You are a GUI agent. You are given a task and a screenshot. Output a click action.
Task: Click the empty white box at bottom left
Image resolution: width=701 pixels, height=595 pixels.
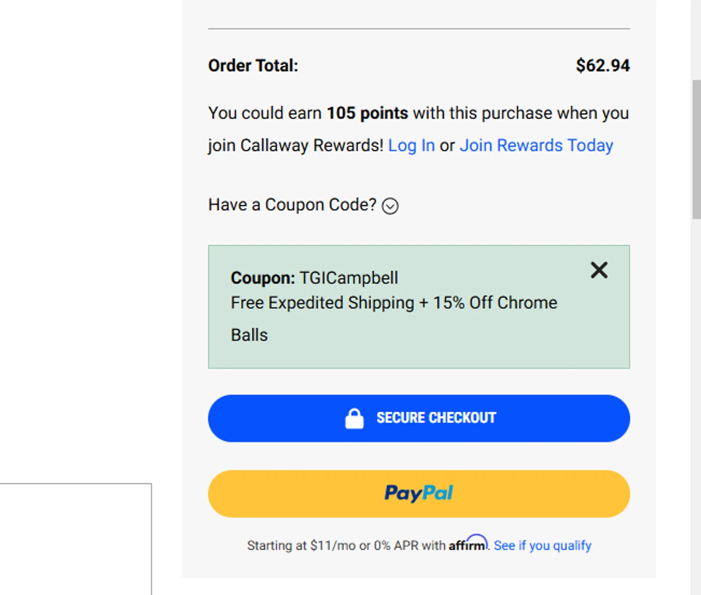pos(75,538)
